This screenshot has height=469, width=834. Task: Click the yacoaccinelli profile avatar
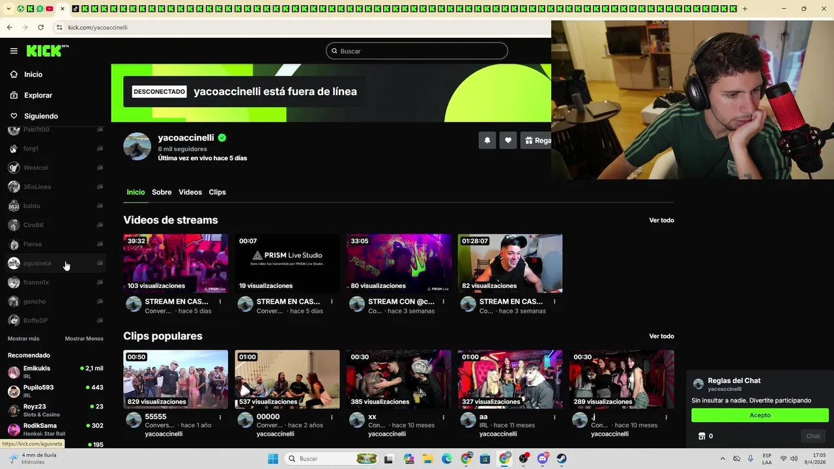(x=137, y=146)
